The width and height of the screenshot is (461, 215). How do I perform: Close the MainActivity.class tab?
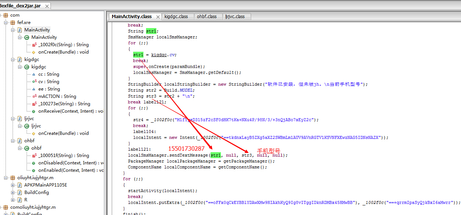point(158,17)
